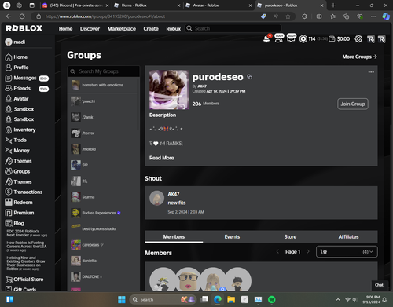The image size is (393, 307).
Task: Switch to the Members tab
Action: pos(174,236)
